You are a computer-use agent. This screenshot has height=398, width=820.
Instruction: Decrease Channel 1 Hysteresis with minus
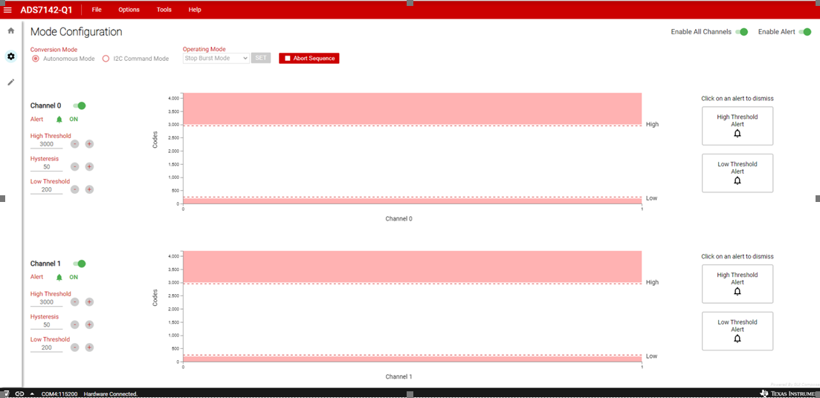pyautogui.click(x=75, y=325)
